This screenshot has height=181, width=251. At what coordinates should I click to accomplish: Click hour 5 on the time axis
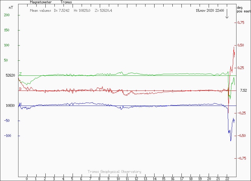point(72,179)
